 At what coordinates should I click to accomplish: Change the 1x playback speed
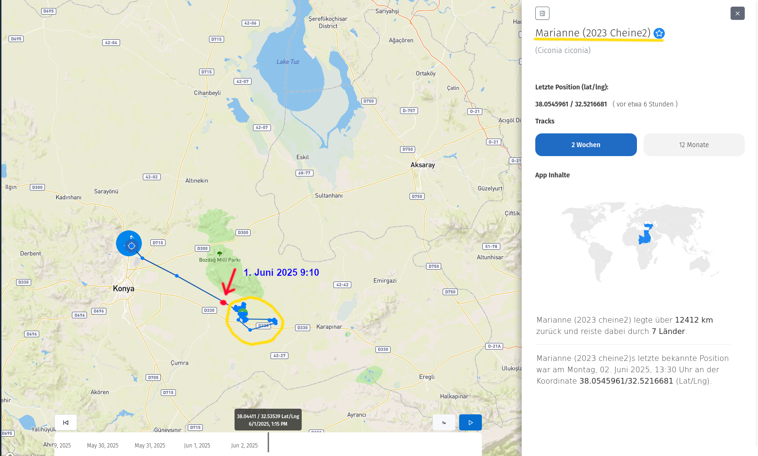click(444, 422)
